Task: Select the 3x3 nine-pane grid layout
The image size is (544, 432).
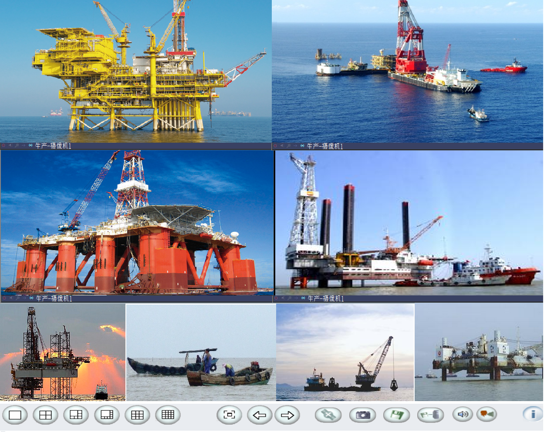Action: tap(137, 415)
